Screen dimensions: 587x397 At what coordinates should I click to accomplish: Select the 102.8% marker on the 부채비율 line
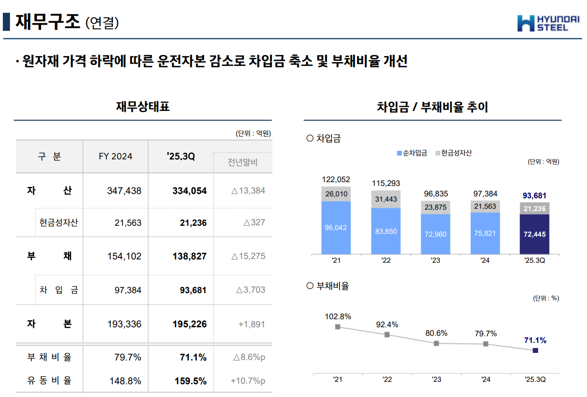pyautogui.click(x=337, y=327)
